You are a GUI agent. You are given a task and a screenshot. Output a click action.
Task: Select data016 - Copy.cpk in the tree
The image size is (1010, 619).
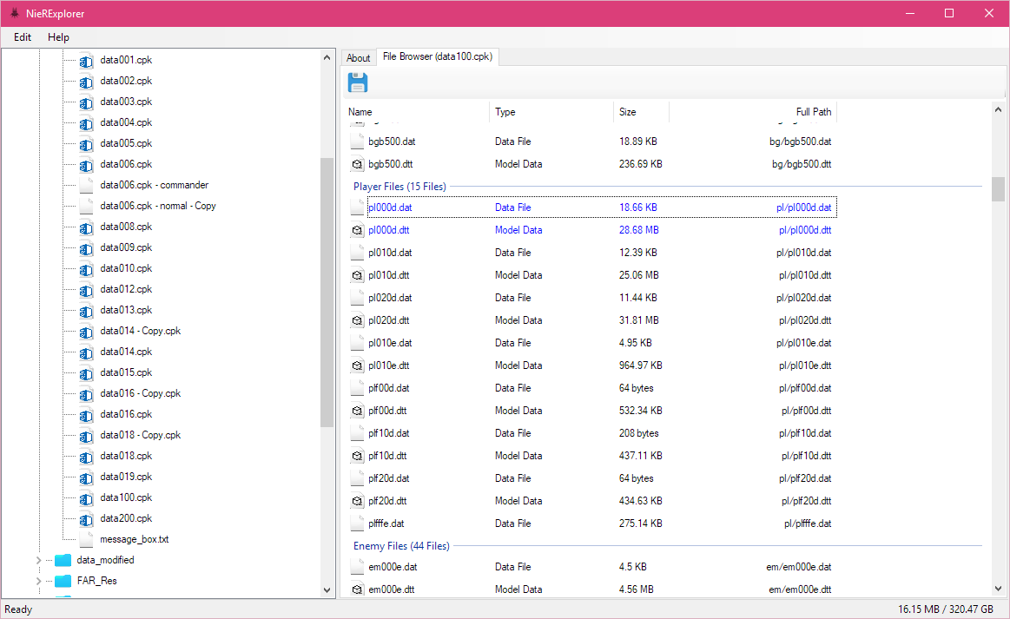[x=141, y=393]
